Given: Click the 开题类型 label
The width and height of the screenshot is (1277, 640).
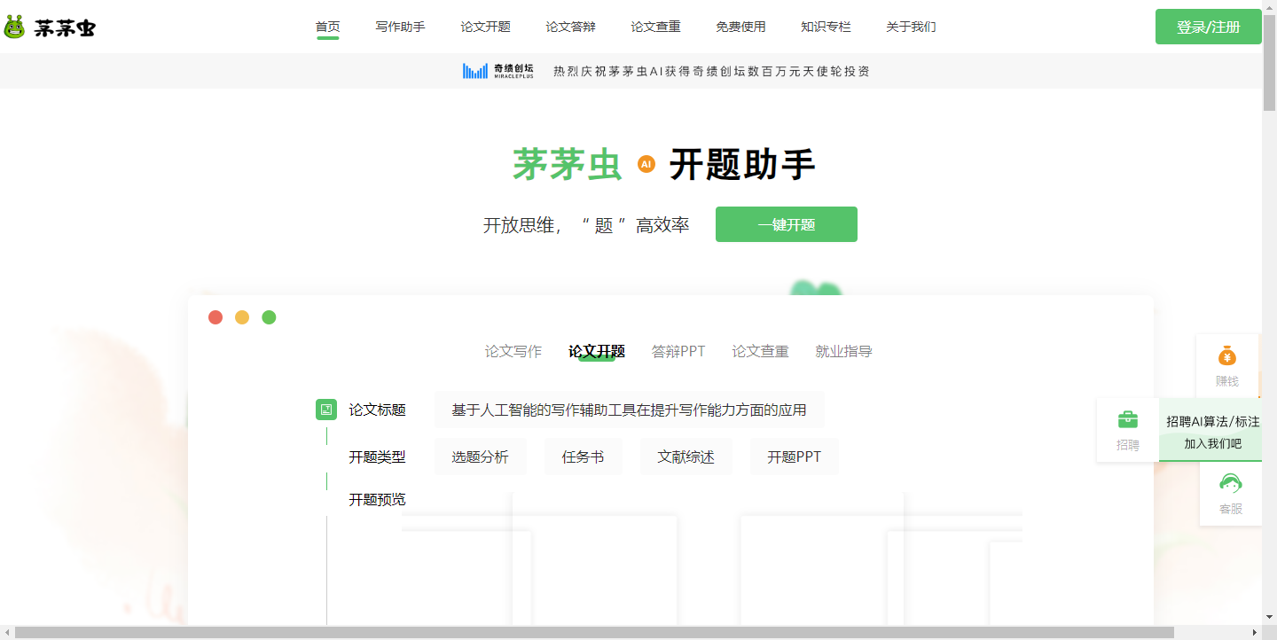Looking at the screenshot, I should [377, 457].
